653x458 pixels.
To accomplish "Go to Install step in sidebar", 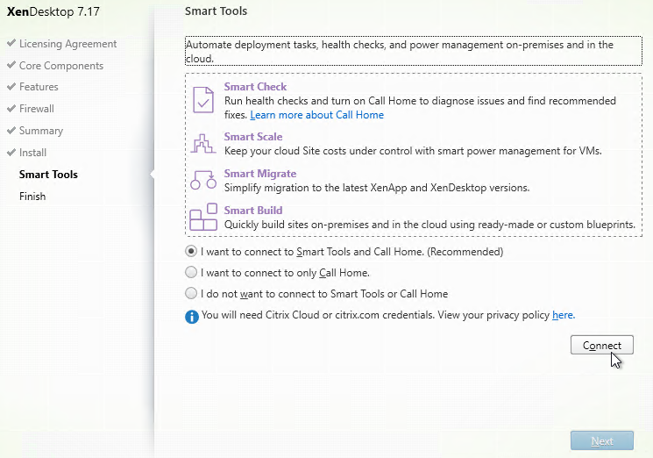I will click(x=32, y=153).
